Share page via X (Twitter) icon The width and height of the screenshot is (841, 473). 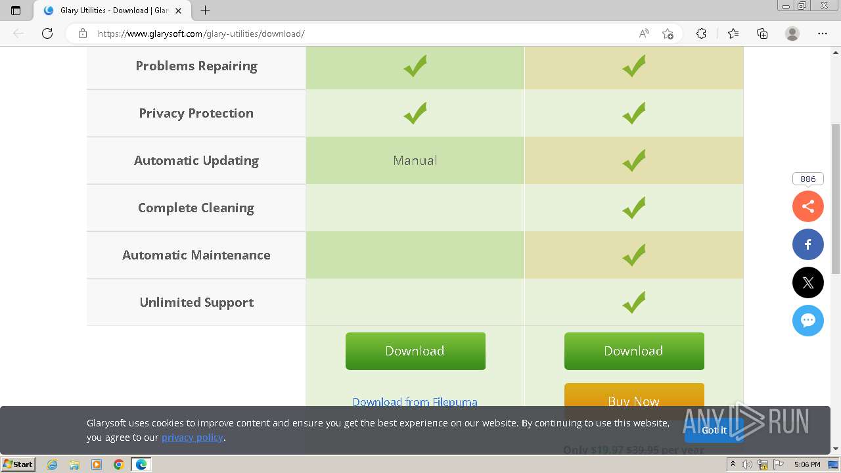(808, 282)
